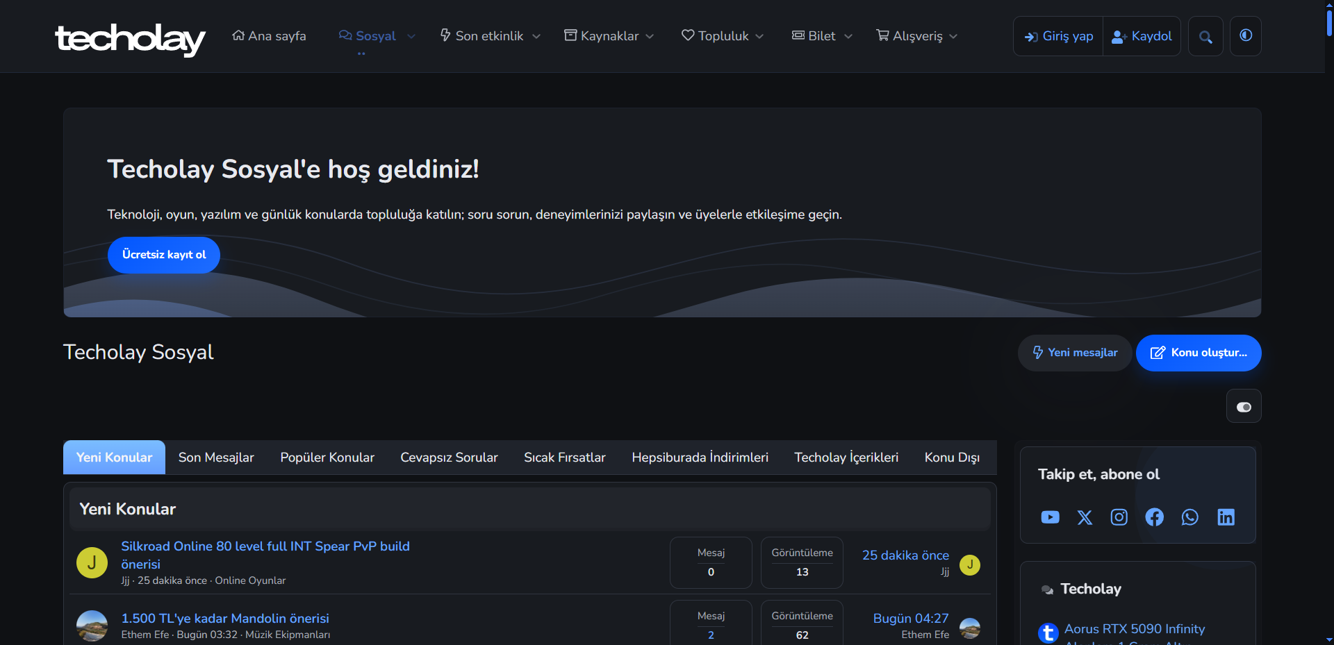Switch to Popüler Konular tab

(x=327, y=458)
